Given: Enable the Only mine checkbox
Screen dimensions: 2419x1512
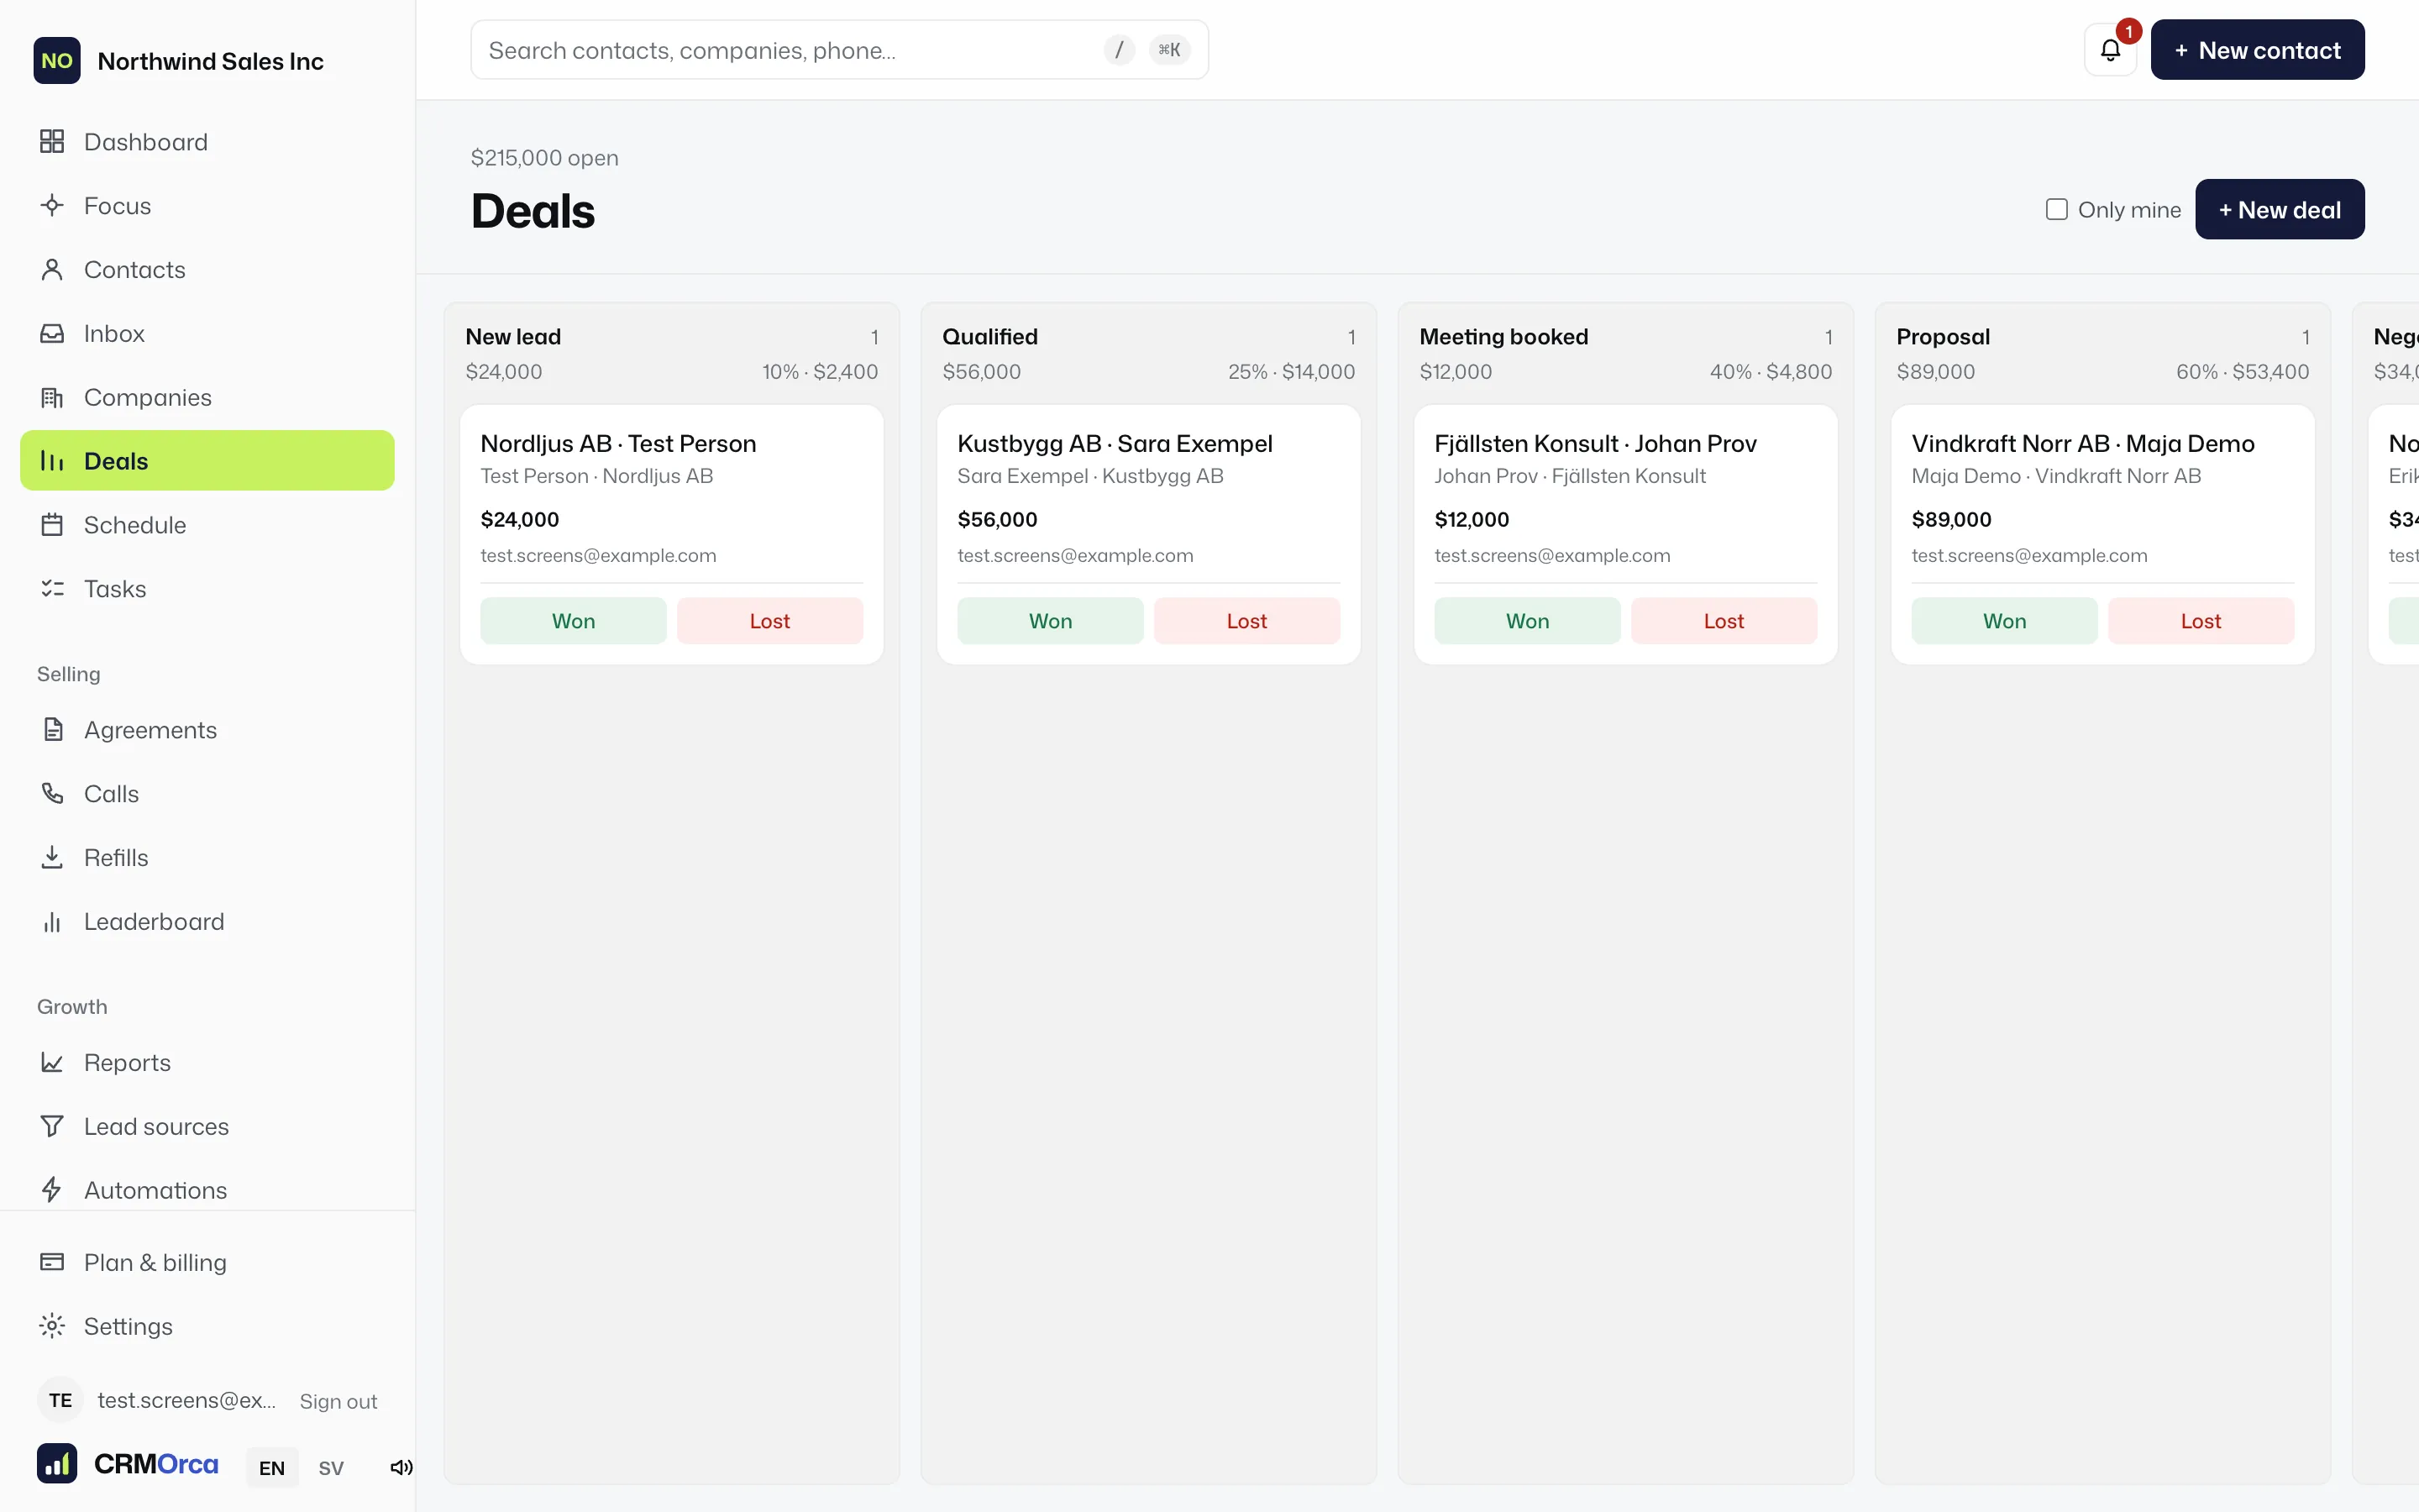Looking at the screenshot, I should pos(2056,209).
